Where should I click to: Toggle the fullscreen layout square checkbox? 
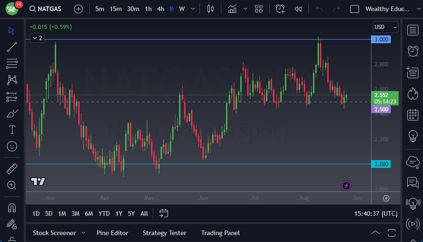click(354, 9)
